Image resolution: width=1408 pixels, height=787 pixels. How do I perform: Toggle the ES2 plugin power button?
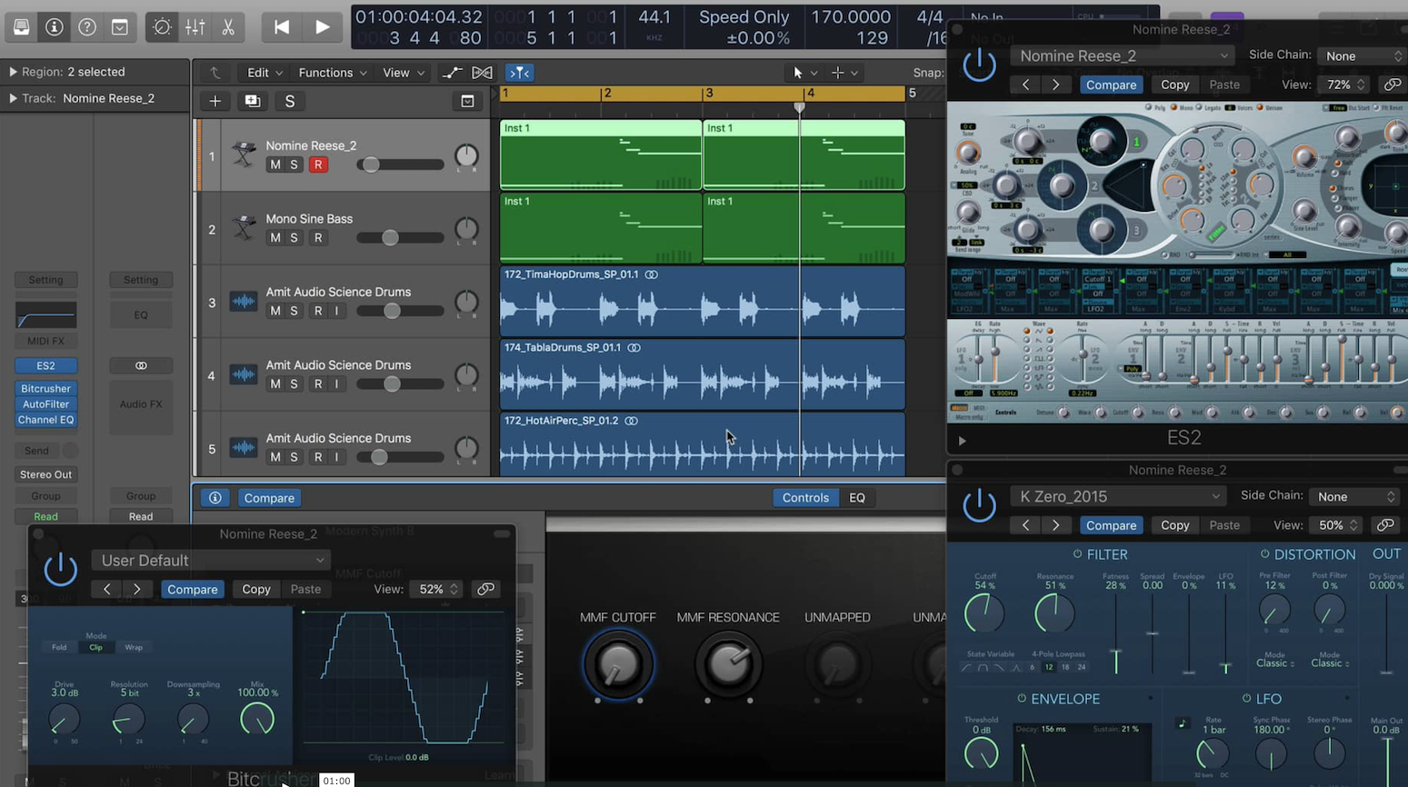pyautogui.click(x=979, y=65)
